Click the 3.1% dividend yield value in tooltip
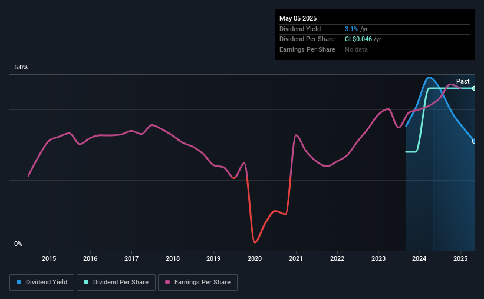 351,29
